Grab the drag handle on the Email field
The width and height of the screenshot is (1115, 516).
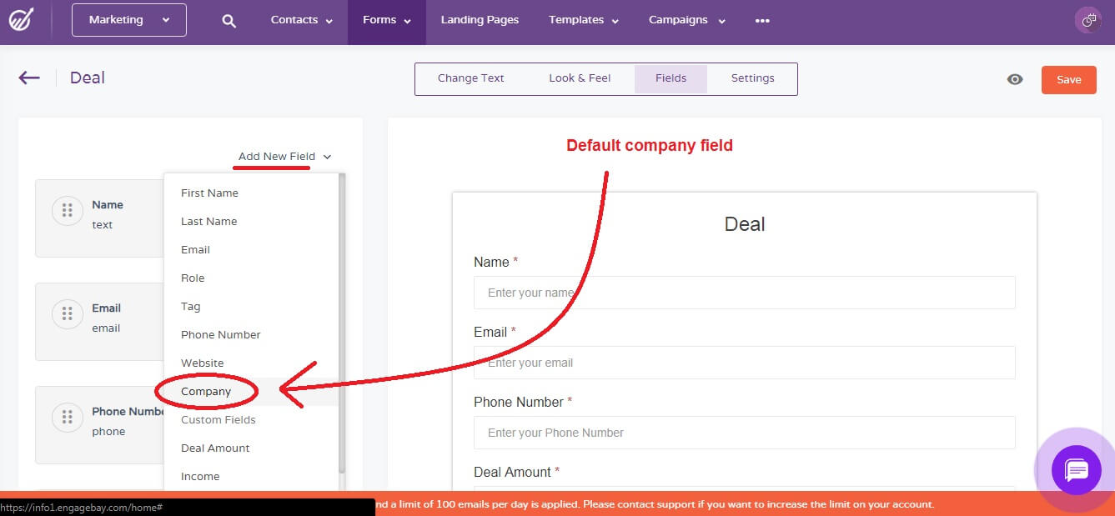point(68,313)
